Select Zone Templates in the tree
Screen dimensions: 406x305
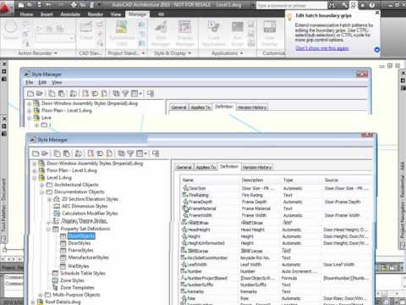pos(77,287)
